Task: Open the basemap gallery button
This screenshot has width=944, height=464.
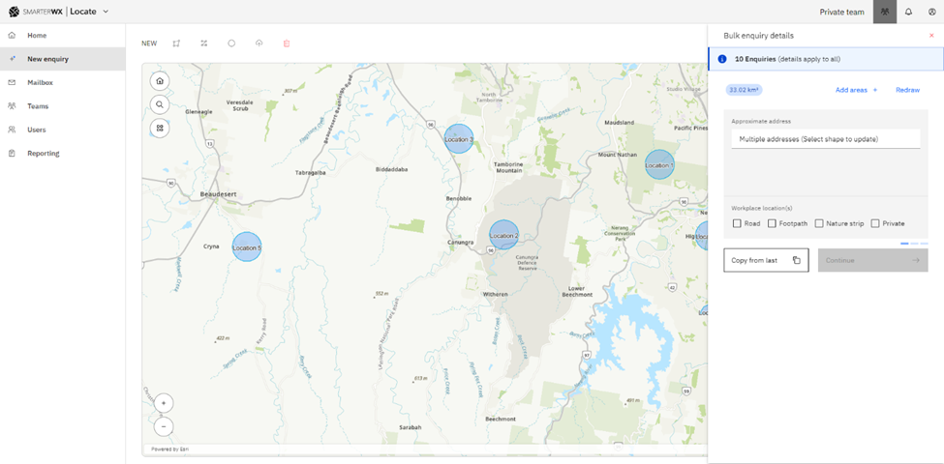Action: [160, 128]
